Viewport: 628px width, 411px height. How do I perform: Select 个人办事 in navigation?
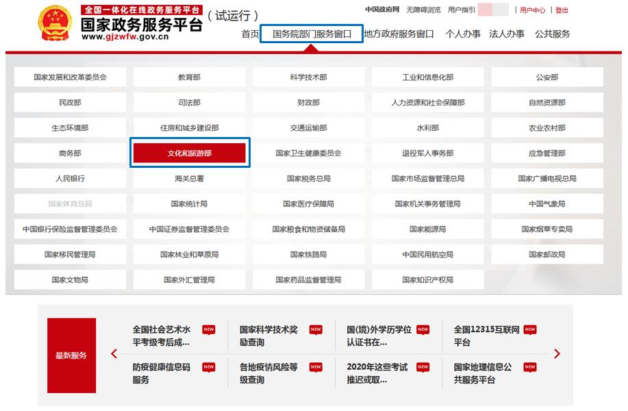(x=463, y=34)
